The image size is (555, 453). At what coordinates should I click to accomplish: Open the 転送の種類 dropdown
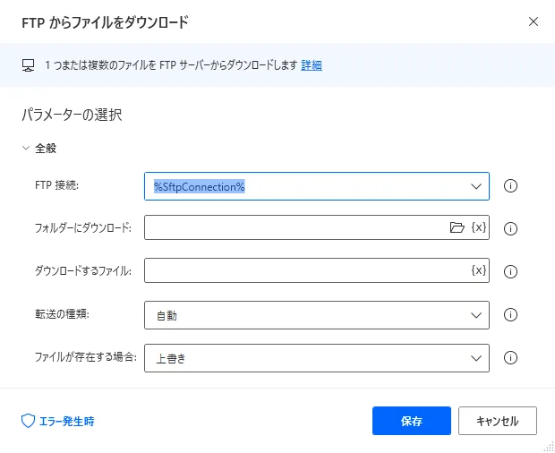tap(474, 314)
